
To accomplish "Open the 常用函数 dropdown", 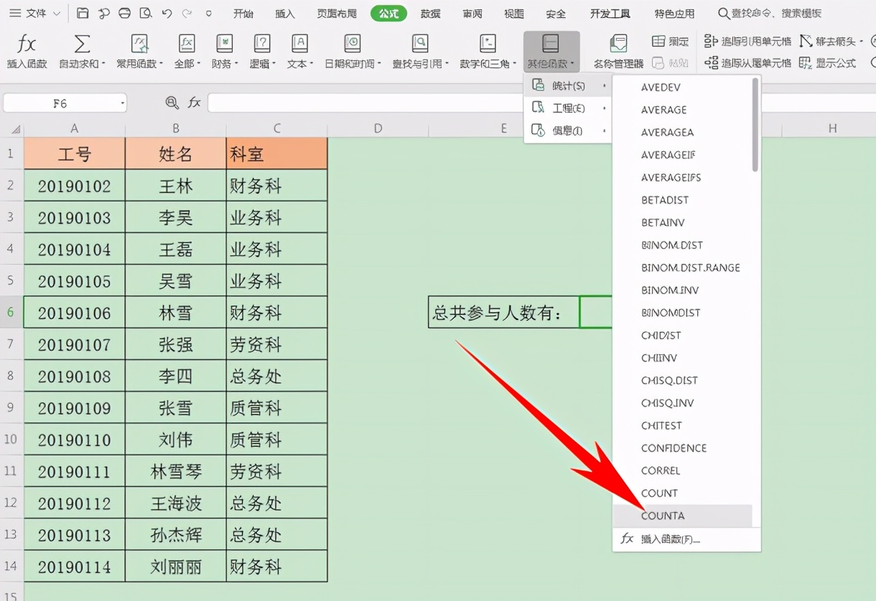I will [139, 52].
